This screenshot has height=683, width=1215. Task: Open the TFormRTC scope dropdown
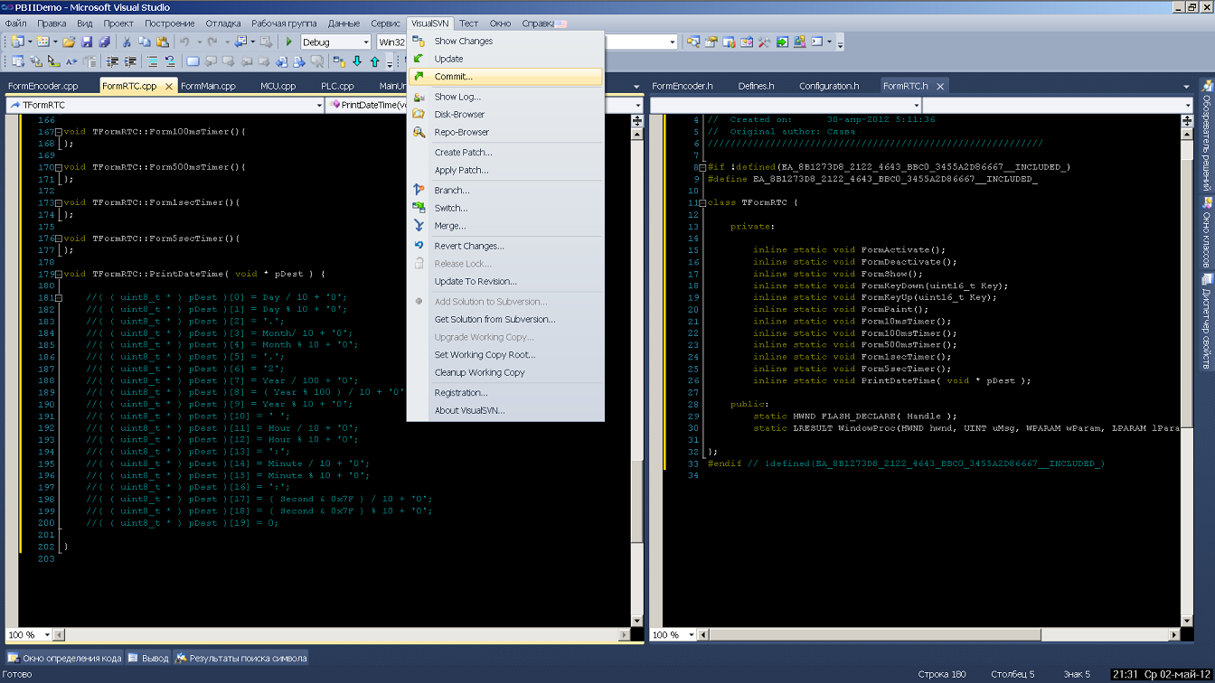318,105
